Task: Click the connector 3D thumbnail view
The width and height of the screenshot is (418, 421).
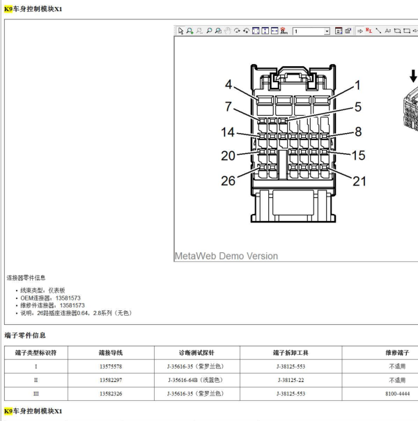Action: tap(411, 109)
